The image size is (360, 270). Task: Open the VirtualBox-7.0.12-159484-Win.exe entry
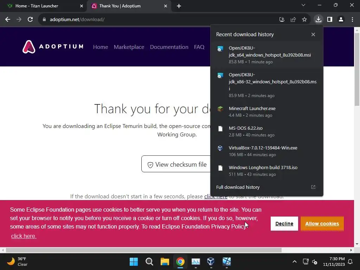(x=267, y=151)
